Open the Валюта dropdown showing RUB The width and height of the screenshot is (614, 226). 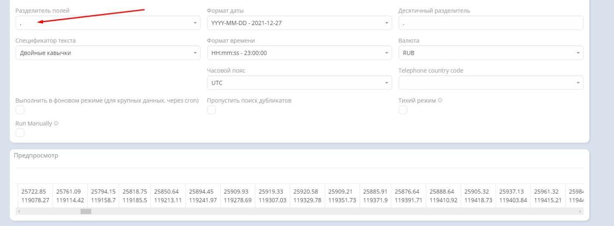pyautogui.click(x=491, y=53)
